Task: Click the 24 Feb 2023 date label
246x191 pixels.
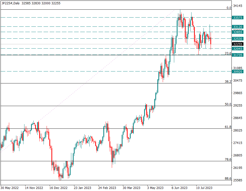Action: click(x=107, y=188)
